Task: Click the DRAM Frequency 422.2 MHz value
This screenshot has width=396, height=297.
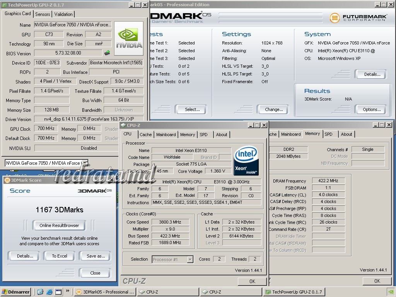Action: pos(328,181)
